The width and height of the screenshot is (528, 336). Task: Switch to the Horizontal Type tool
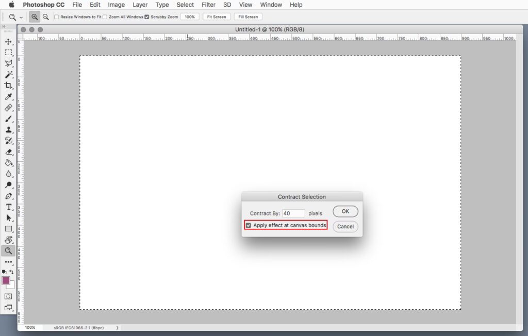pos(8,207)
